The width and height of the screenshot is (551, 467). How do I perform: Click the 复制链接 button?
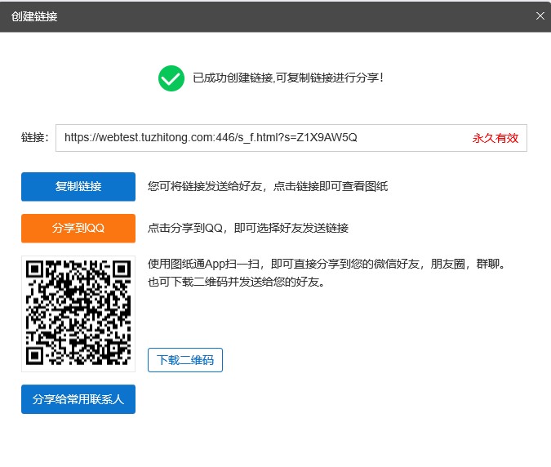pyautogui.click(x=78, y=187)
